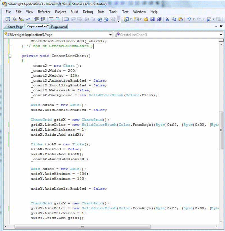Go to next bookmark in document
225x231 pixels.
pos(106,19)
